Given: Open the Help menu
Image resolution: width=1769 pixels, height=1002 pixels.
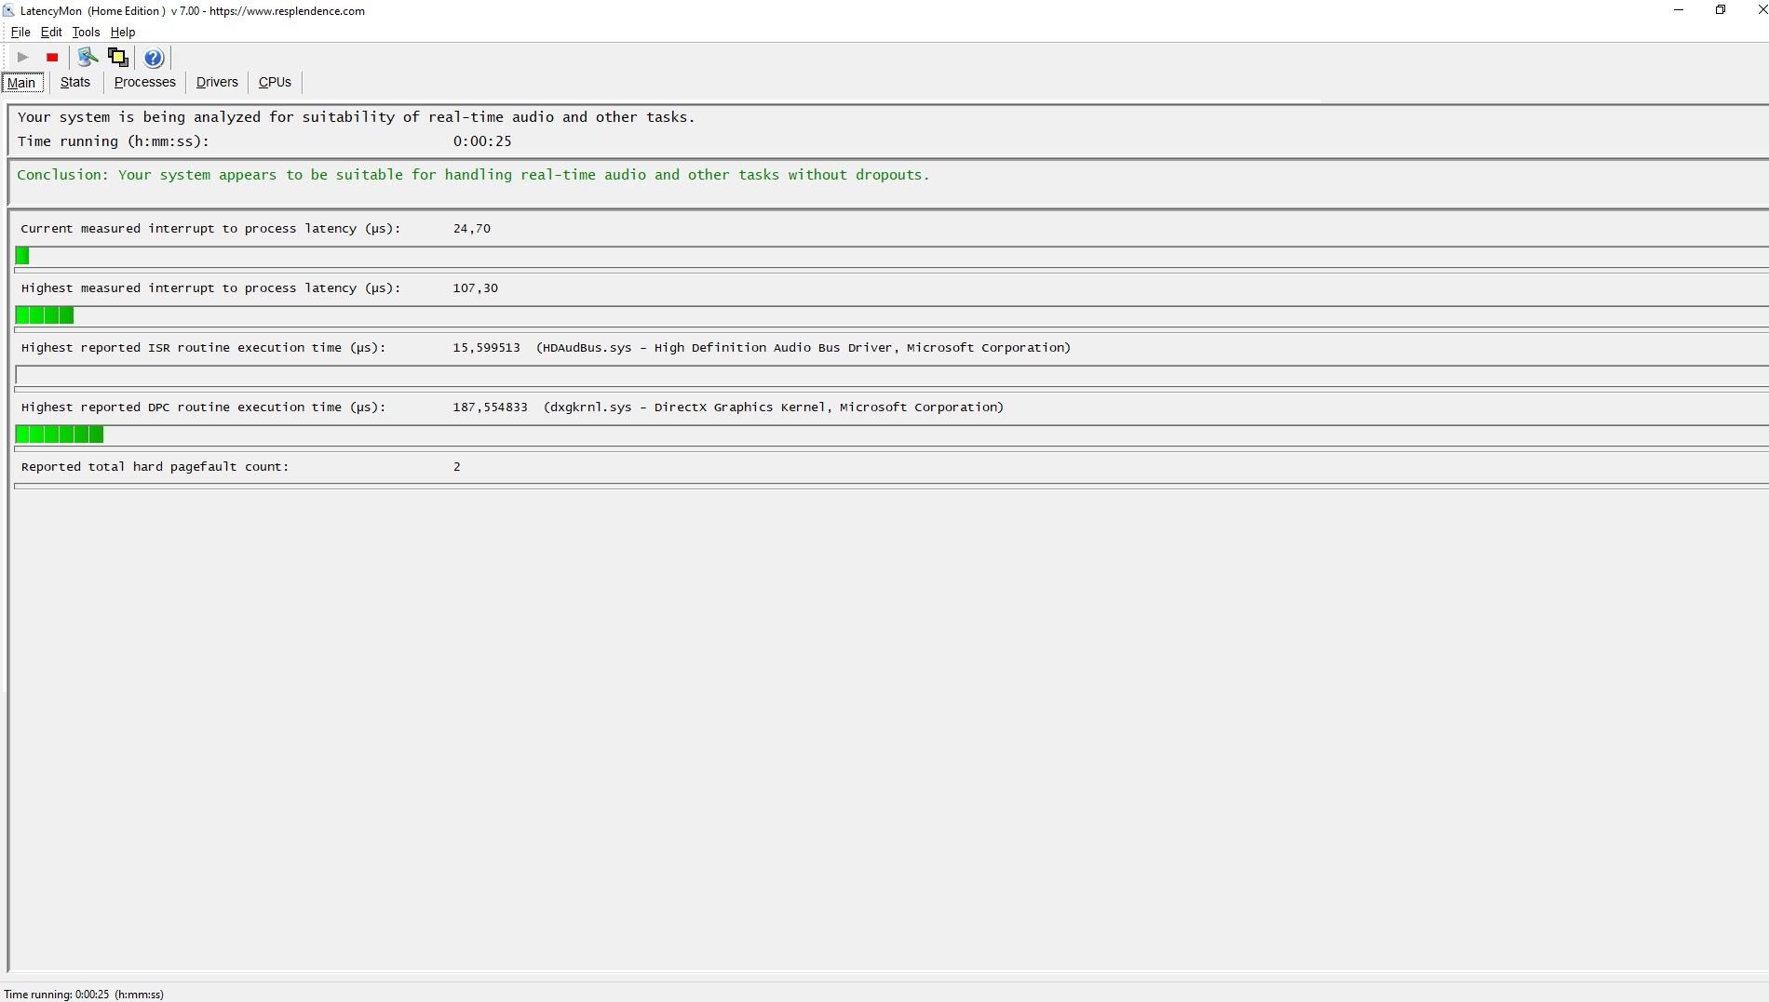Looking at the screenshot, I should [x=123, y=33].
